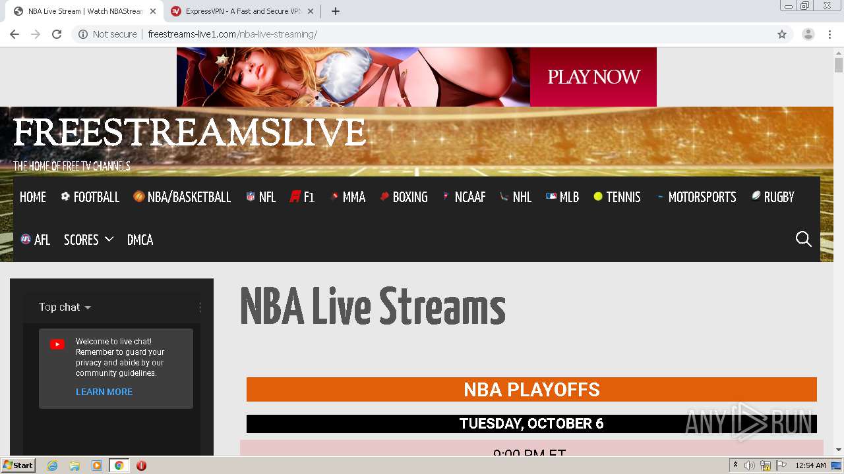Click the adult game banner image
844x474 pixels.
(353, 77)
